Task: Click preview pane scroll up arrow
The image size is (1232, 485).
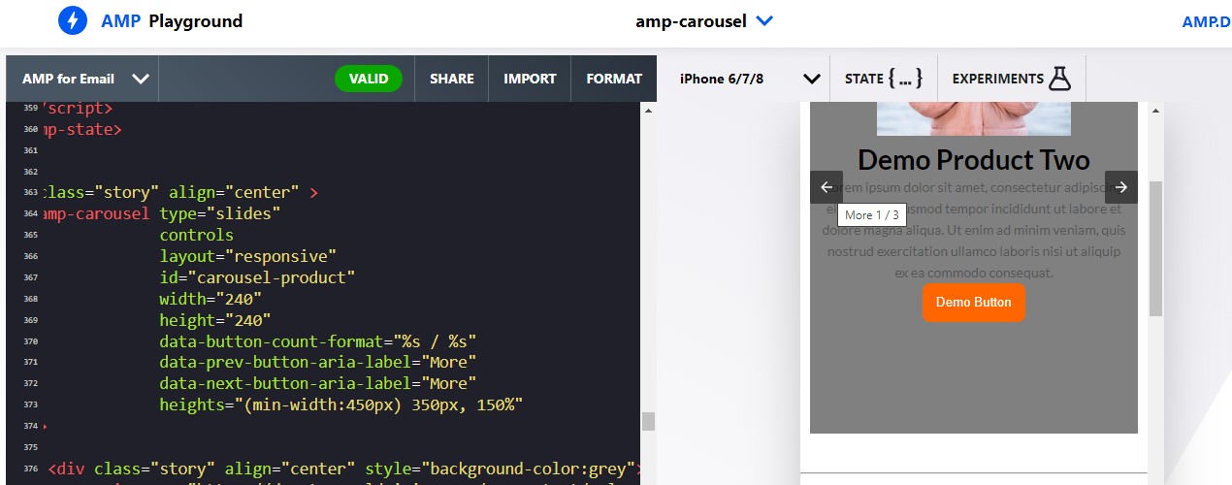Action: coord(1154,111)
